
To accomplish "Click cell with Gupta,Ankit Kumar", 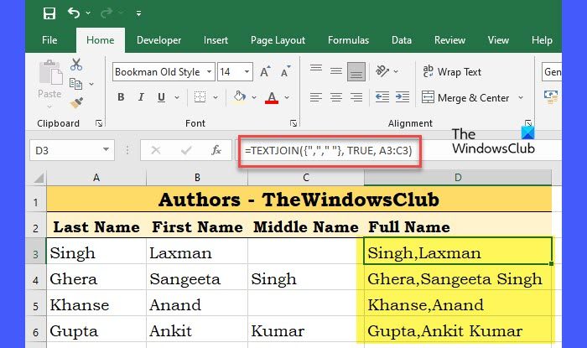I will [458, 330].
